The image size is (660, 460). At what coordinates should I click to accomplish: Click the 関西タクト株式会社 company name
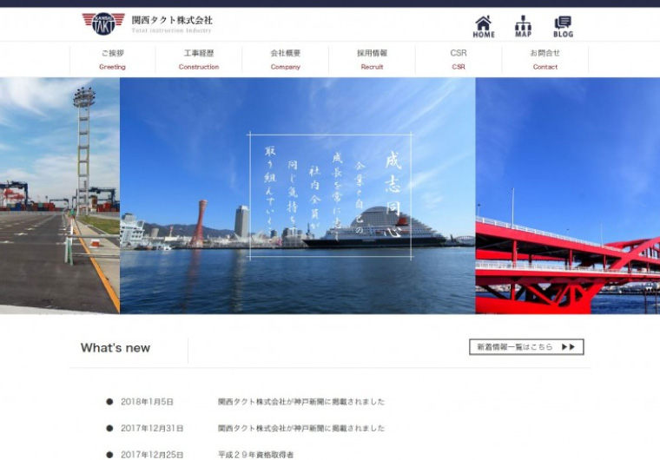172,20
